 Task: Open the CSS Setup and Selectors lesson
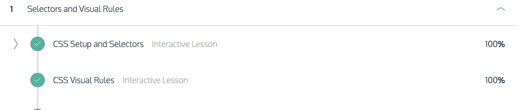(x=98, y=44)
